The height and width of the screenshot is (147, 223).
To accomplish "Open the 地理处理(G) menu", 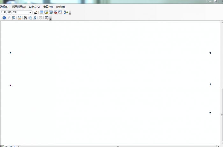I will pos(18,7).
